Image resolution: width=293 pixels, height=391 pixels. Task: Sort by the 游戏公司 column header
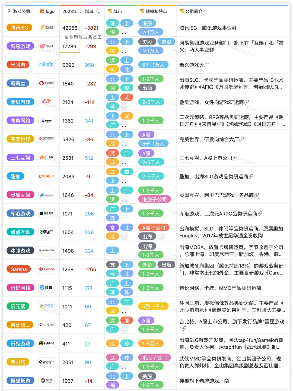tap(21, 11)
